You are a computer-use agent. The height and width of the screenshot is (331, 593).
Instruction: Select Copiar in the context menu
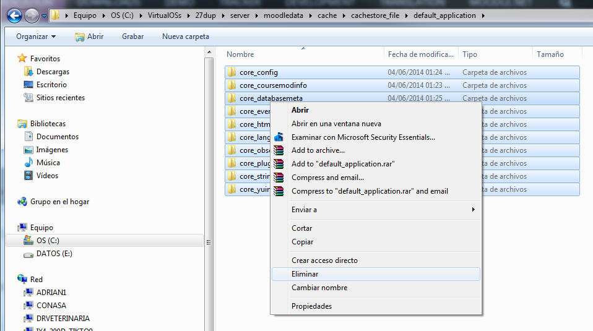pos(376,242)
